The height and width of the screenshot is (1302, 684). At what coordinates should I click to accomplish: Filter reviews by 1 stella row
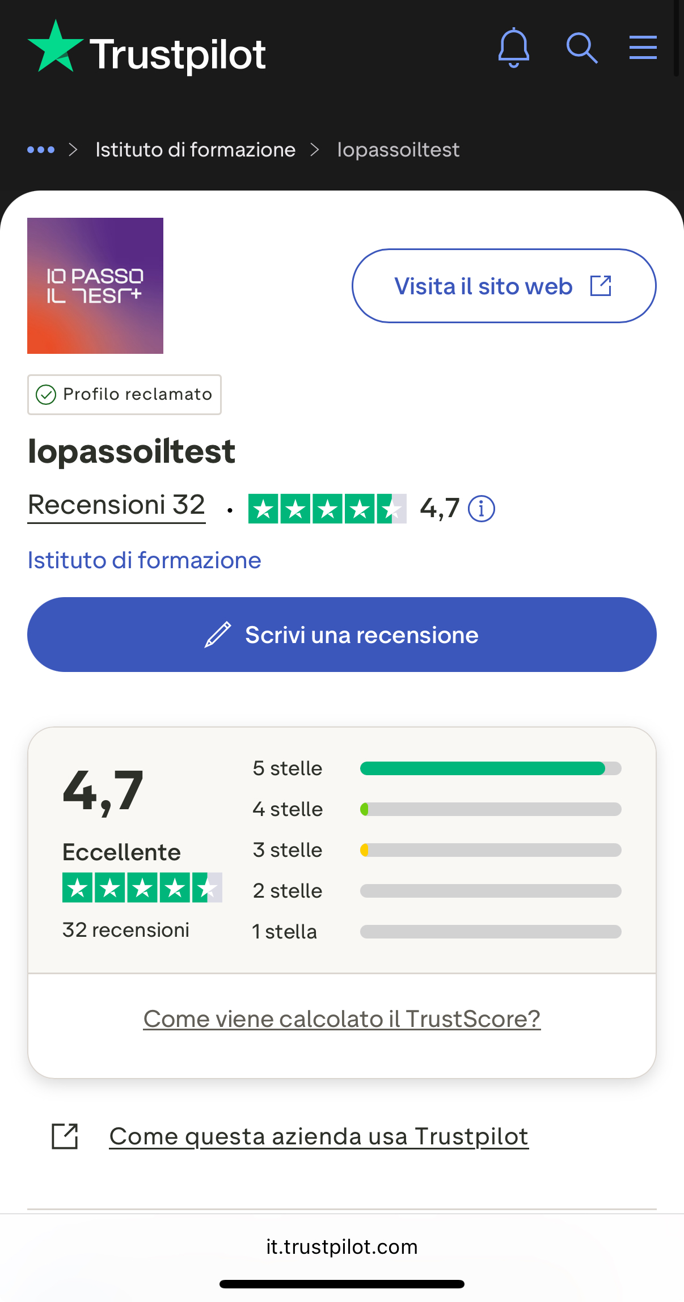coord(437,932)
